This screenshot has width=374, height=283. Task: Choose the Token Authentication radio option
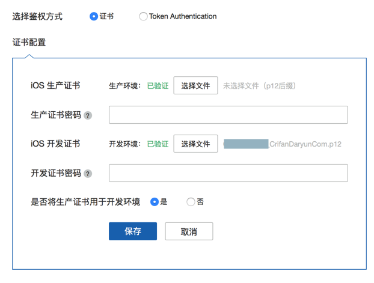pos(143,17)
